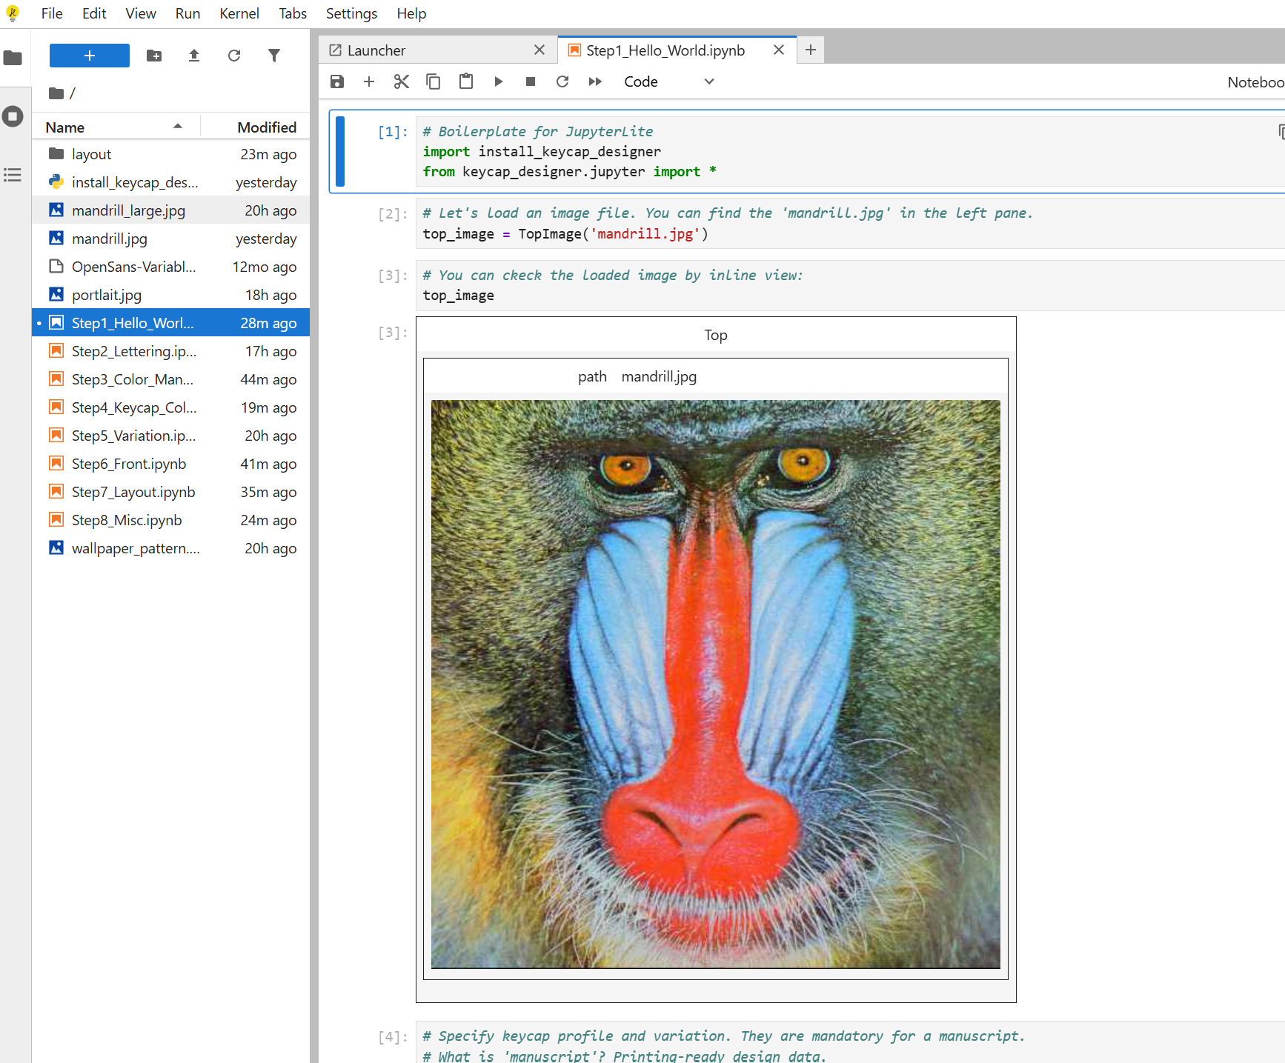Image resolution: width=1285 pixels, height=1063 pixels.
Task: Select install_keycap_des... Python file
Action: tap(170, 182)
